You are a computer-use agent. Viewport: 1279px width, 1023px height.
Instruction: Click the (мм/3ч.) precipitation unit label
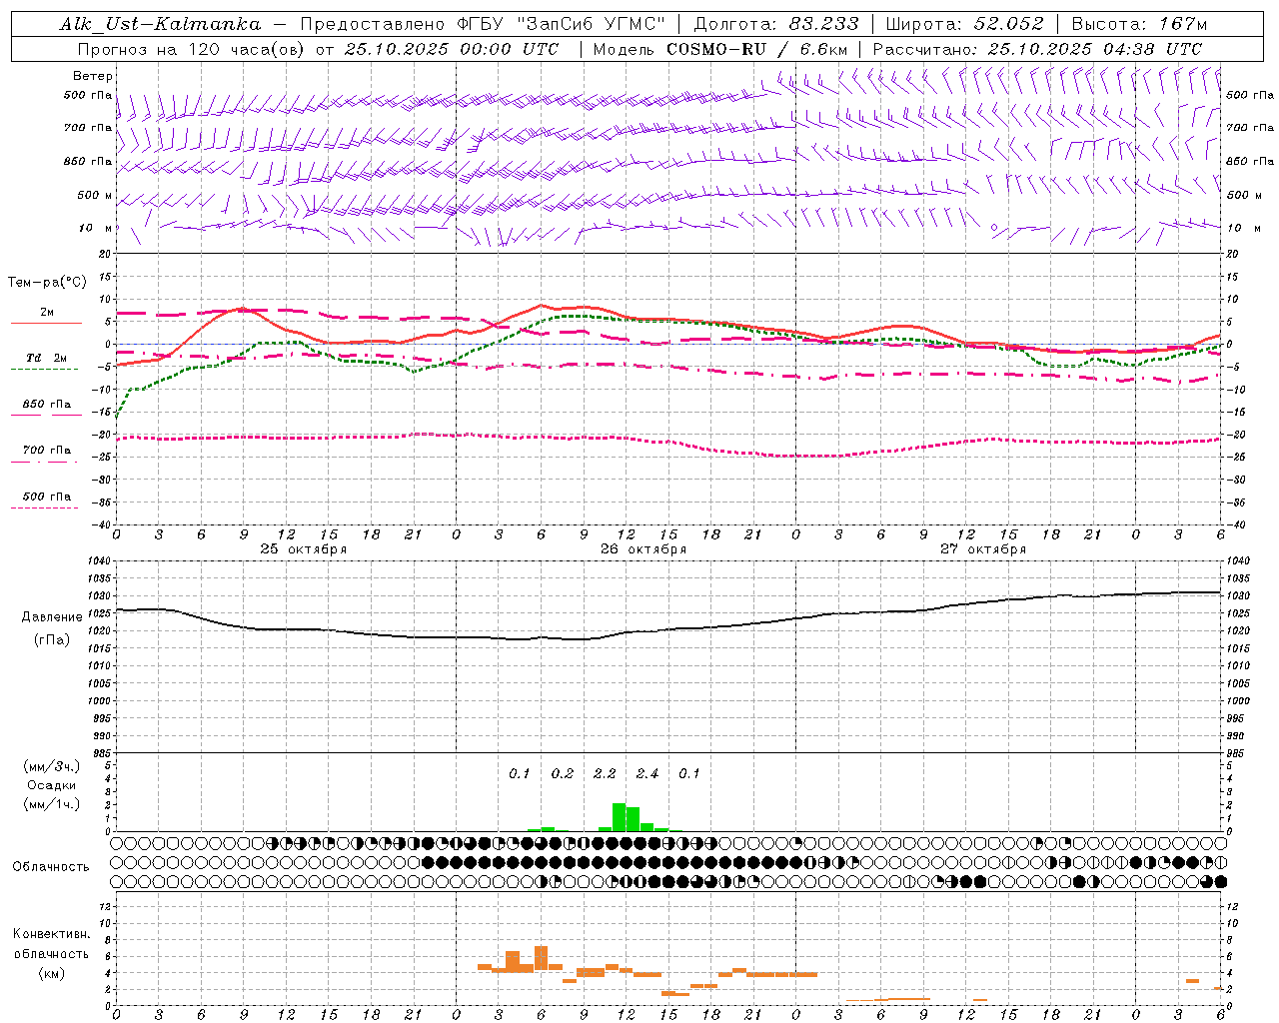tap(52, 766)
